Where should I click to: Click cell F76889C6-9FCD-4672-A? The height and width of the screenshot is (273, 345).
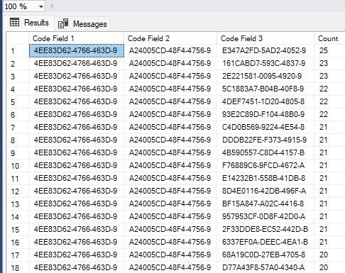coord(265,165)
